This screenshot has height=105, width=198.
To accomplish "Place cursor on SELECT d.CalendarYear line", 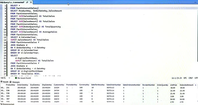I will click(x=24, y=37).
